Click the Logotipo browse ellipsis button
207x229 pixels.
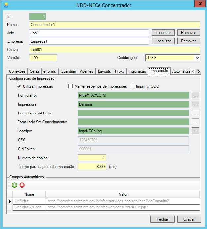click(195, 131)
